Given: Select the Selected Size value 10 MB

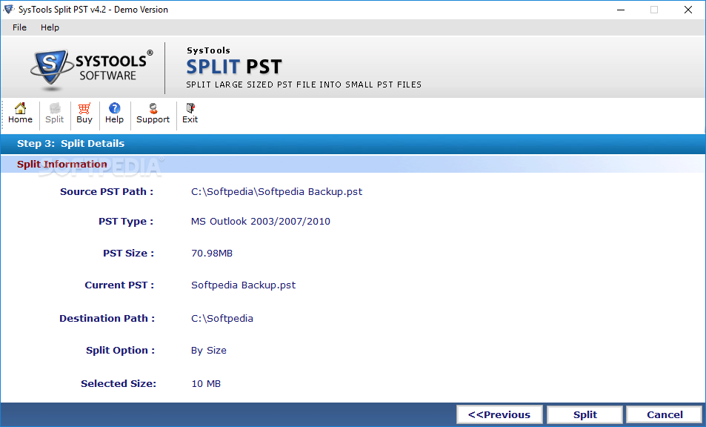Looking at the screenshot, I should 206,384.
